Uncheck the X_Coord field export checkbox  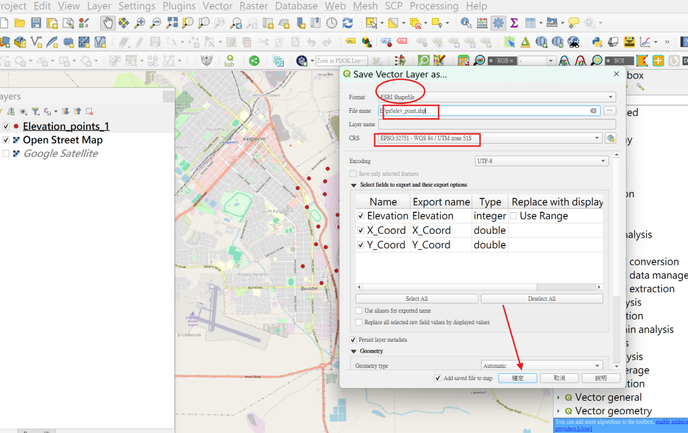(x=361, y=230)
